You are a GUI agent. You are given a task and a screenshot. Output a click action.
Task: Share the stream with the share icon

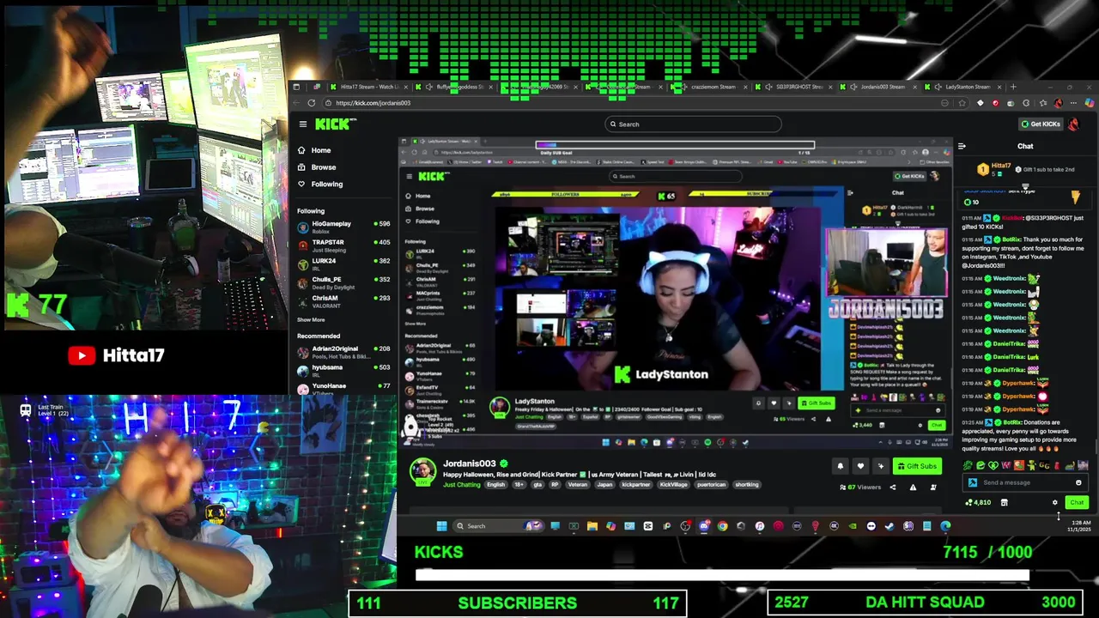893,488
